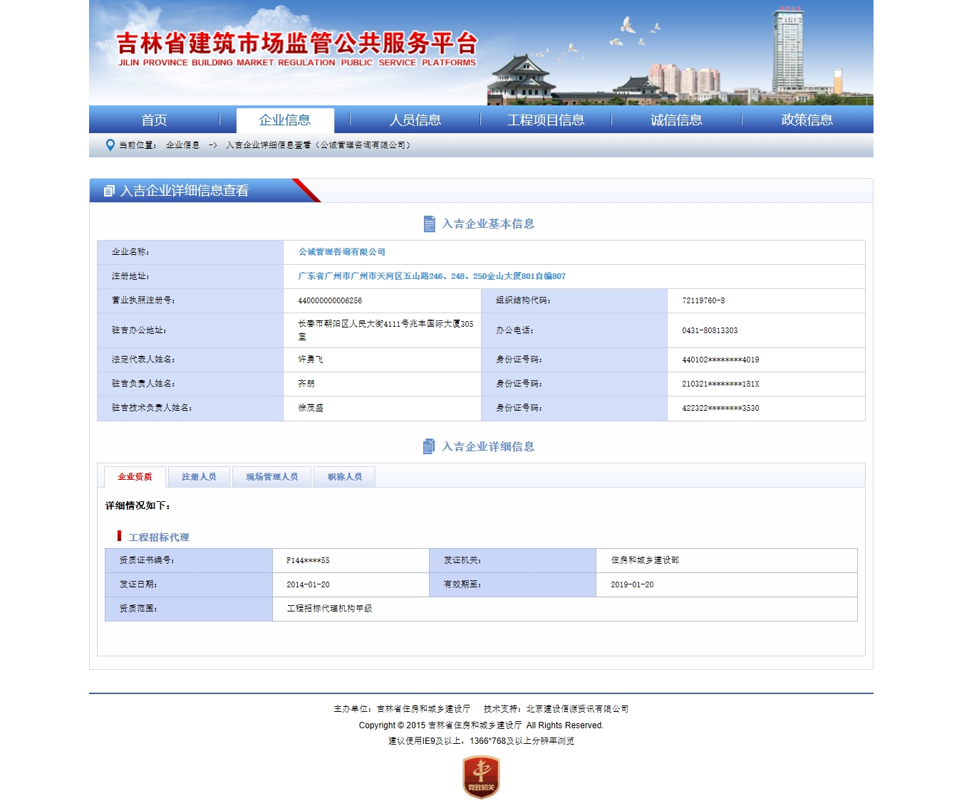The width and height of the screenshot is (964, 808).
Task: Click the page icon next to 入吉企业详细信息
Action: click(x=429, y=446)
